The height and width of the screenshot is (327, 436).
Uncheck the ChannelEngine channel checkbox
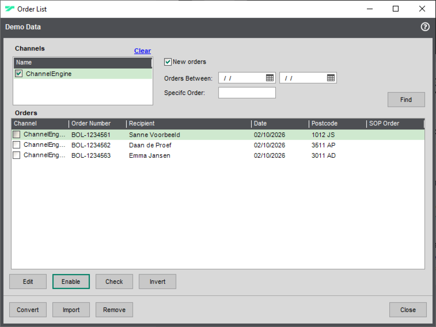tap(19, 74)
